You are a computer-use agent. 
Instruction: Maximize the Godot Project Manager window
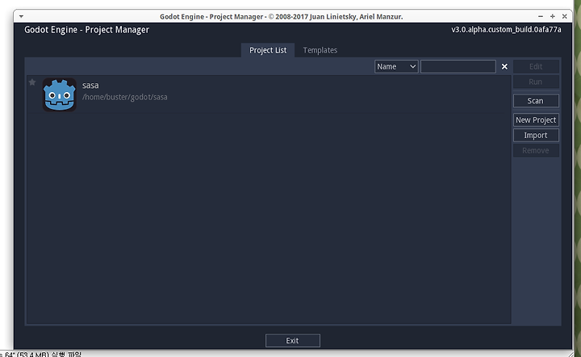553,16
